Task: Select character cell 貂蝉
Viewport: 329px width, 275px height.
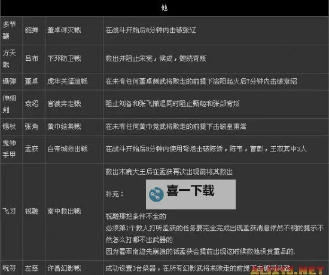Action: [x=32, y=30]
